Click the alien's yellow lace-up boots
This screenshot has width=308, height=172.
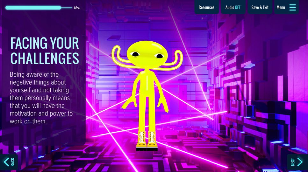[146, 141]
